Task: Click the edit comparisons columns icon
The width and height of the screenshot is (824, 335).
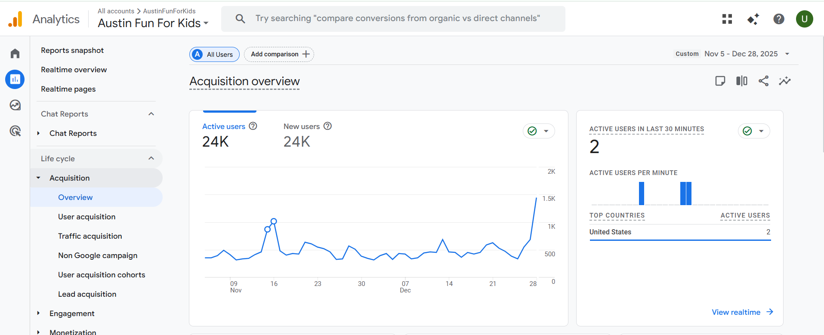Action: [x=742, y=81]
